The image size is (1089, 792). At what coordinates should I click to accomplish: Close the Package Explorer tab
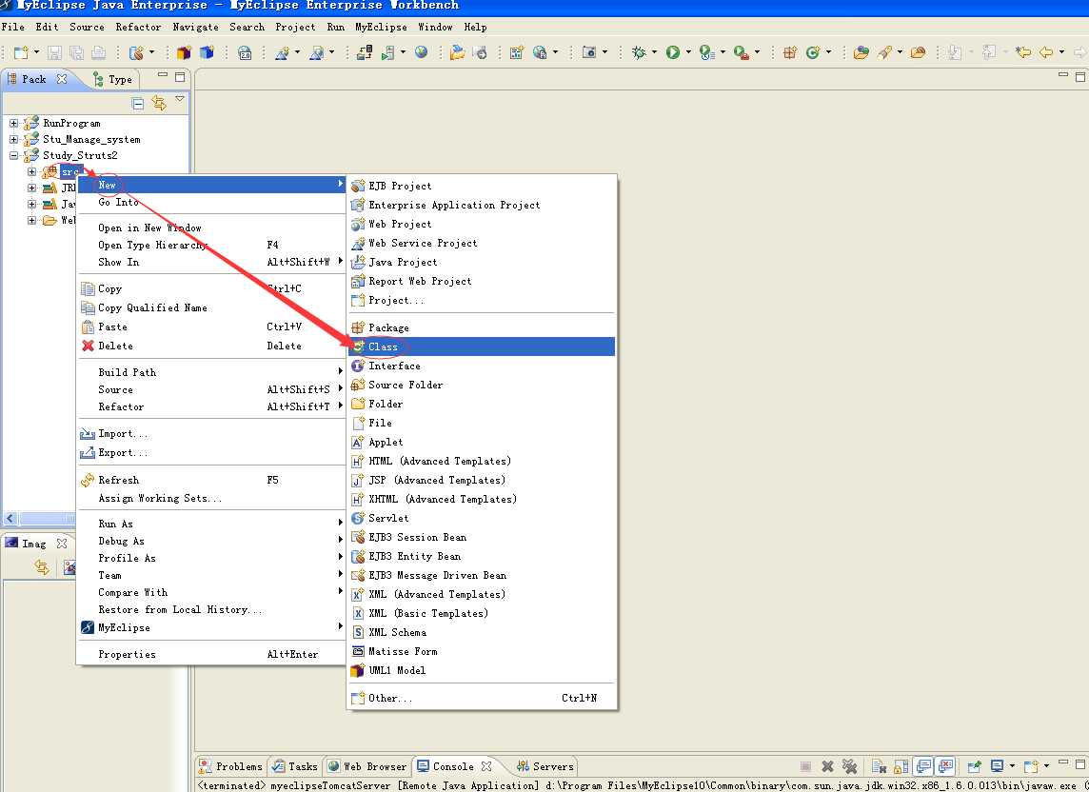[62, 78]
